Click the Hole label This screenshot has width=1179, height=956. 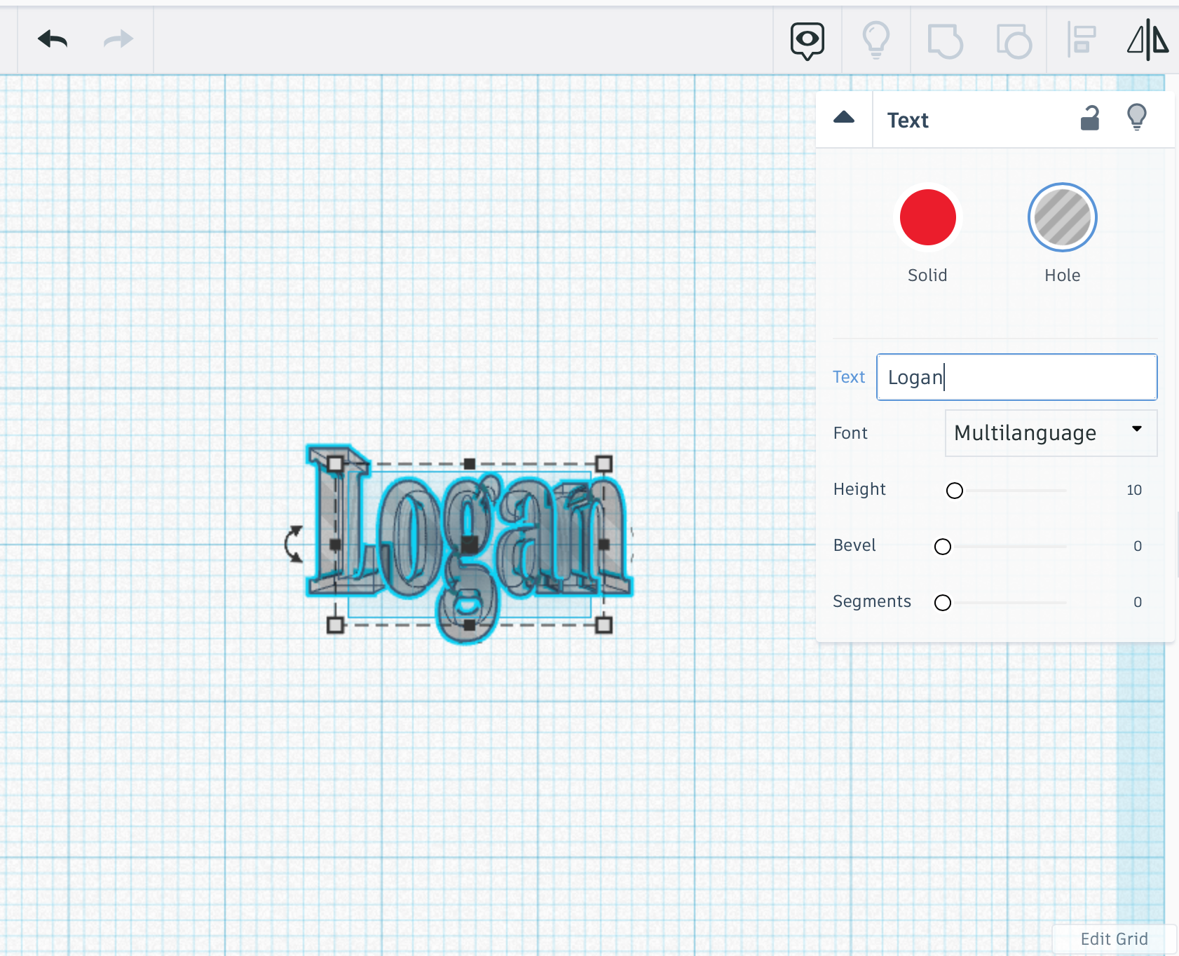[1062, 275]
